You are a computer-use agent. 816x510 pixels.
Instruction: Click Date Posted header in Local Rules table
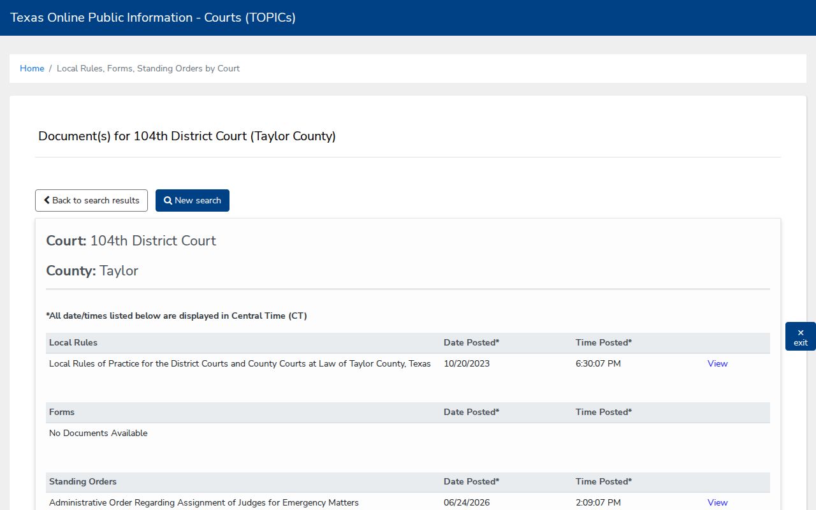coord(472,342)
